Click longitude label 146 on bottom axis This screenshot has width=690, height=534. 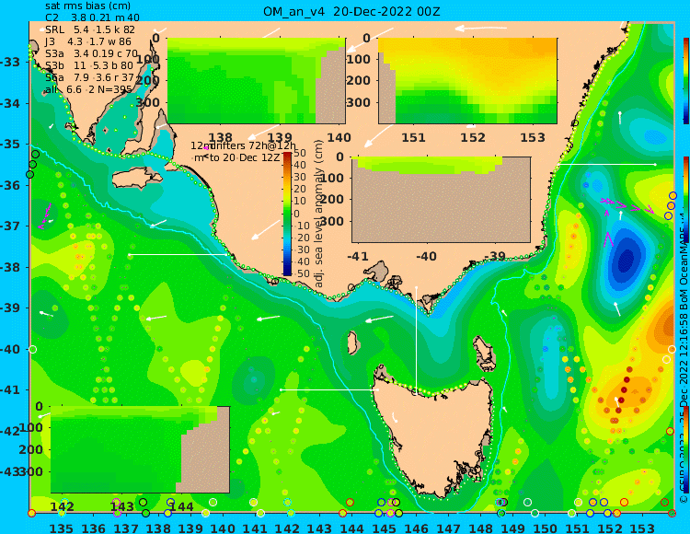pyautogui.click(x=416, y=528)
